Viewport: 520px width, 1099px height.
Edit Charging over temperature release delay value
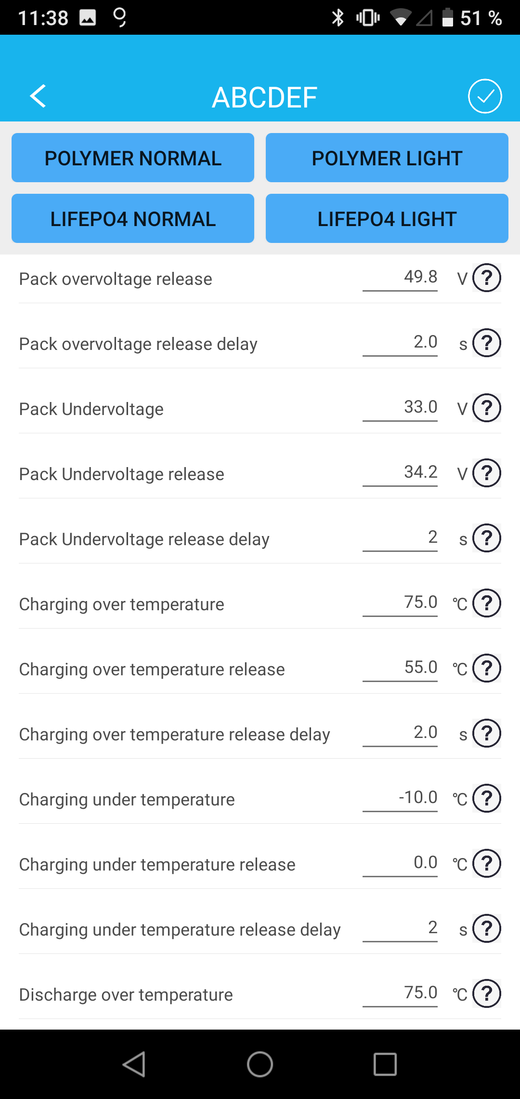pyautogui.click(x=400, y=733)
